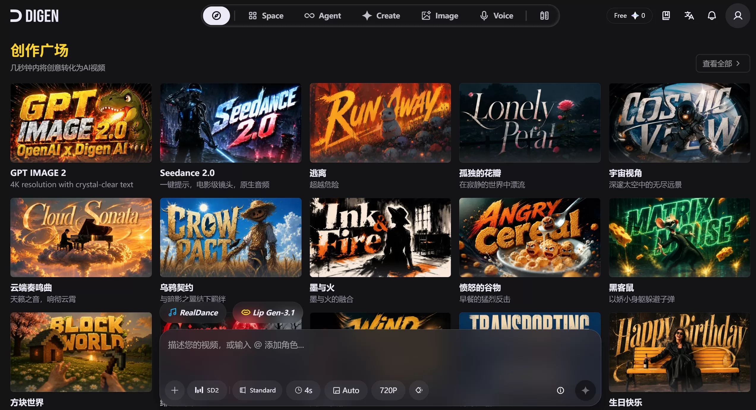
Task: Open notifications bell
Action: click(712, 15)
